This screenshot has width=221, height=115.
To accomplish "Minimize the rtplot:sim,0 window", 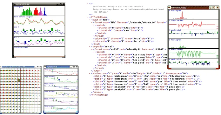I will [71, 67].
